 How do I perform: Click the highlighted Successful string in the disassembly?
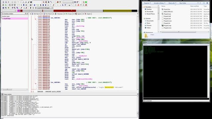pos(109,87)
